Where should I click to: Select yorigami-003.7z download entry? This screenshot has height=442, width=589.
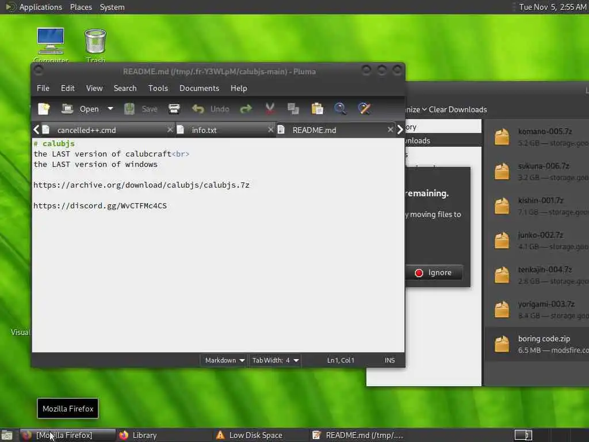click(x=537, y=310)
